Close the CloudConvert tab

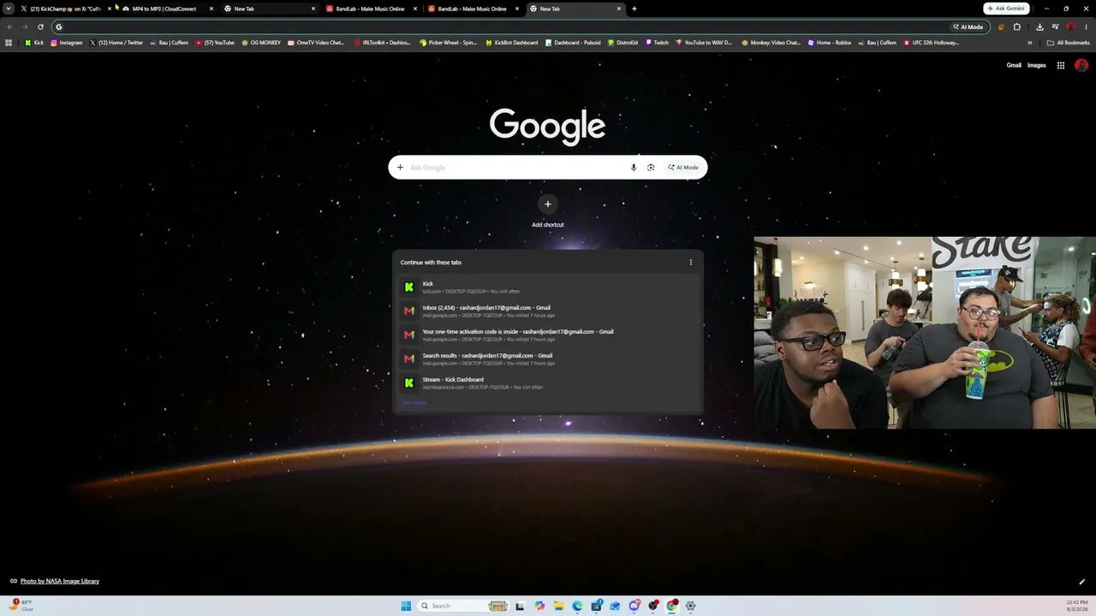(x=211, y=9)
